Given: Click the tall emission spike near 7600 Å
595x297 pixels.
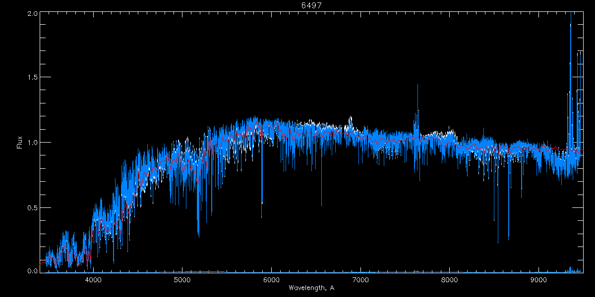Looking at the screenshot, I should pyautogui.click(x=417, y=86).
